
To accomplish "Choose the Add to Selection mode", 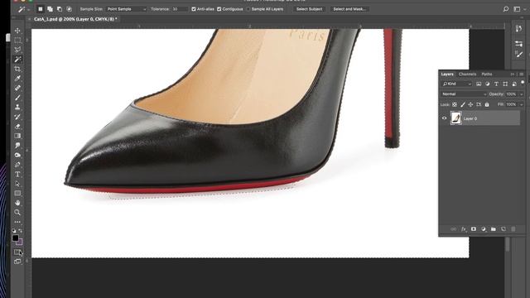I will coord(50,9).
